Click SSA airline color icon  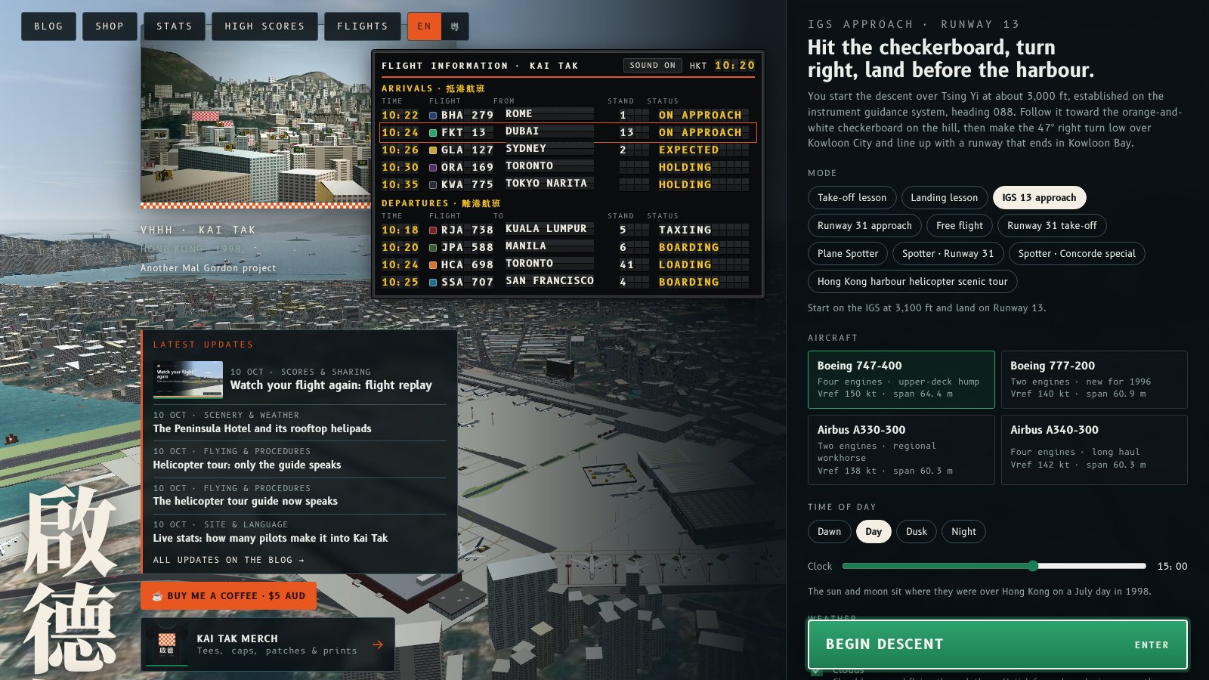[433, 283]
